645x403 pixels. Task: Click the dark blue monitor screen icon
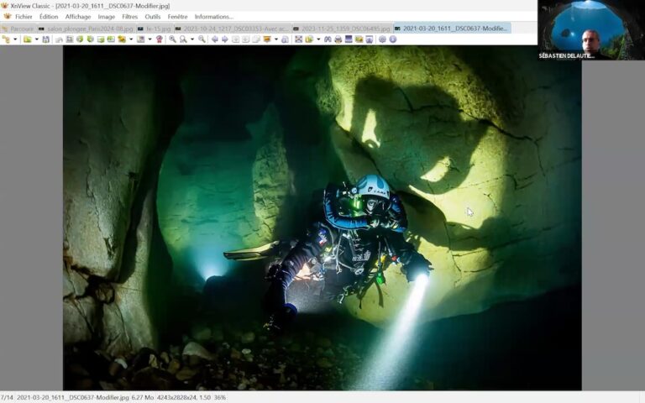(349, 39)
